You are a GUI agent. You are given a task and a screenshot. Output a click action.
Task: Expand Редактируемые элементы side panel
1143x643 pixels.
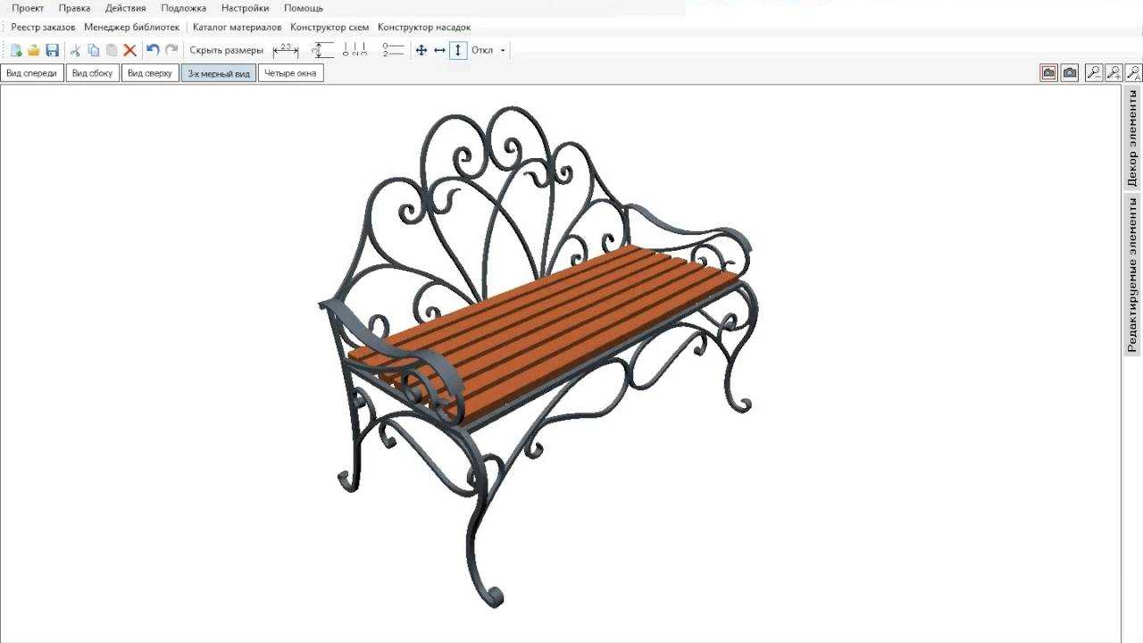coord(1132,275)
